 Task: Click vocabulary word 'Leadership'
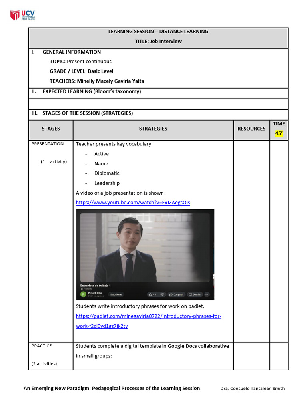(x=107, y=183)
